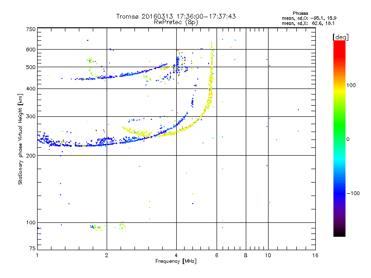Click the x-axis tick label '1'
Image resolution: width=371 pixels, height=278 pixels.
37,255
